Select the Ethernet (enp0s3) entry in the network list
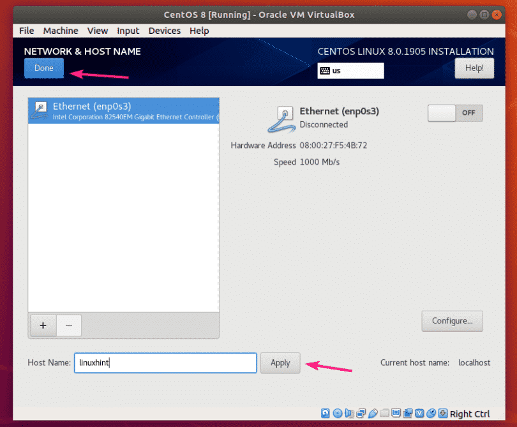 (123, 110)
